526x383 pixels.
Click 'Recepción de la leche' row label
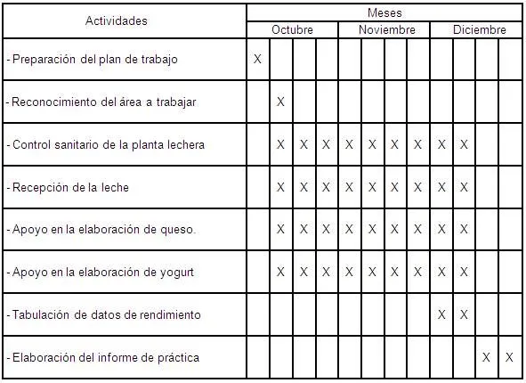(x=69, y=187)
